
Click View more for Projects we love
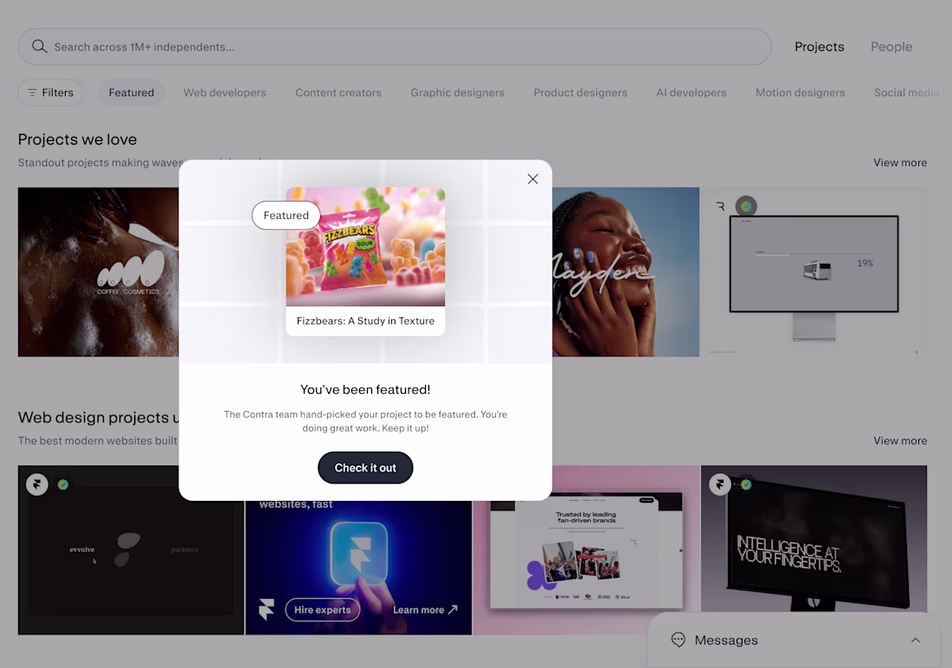[x=900, y=162]
